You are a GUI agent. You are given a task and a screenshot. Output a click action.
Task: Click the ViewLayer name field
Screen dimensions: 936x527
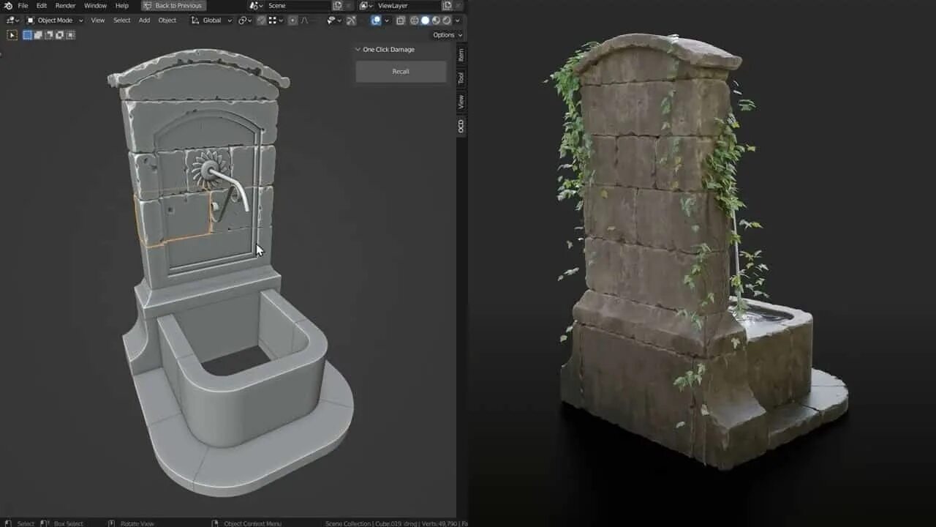pyautogui.click(x=408, y=5)
